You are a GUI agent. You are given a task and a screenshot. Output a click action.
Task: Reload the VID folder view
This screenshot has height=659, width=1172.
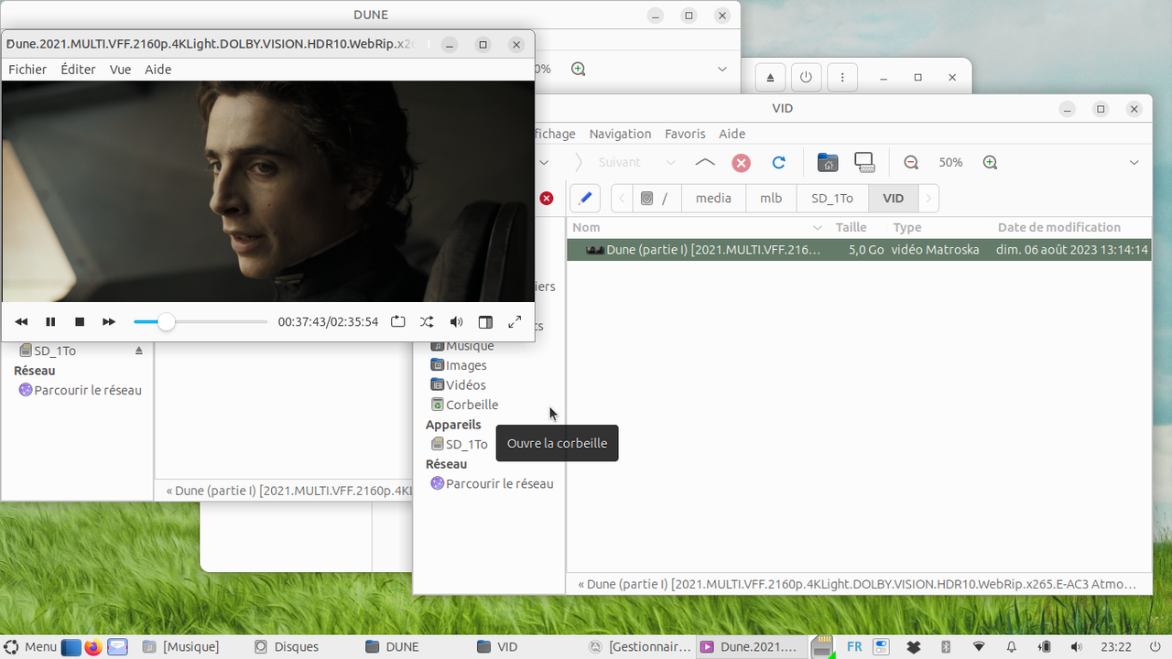pyautogui.click(x=779, y=162)
